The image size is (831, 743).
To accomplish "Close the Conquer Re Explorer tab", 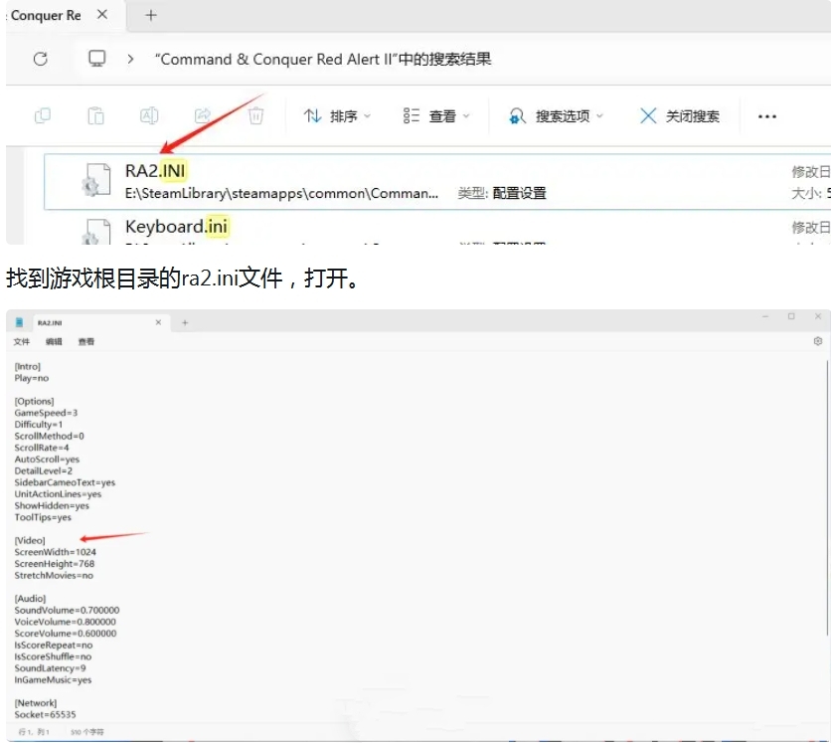I will point(102,15).
